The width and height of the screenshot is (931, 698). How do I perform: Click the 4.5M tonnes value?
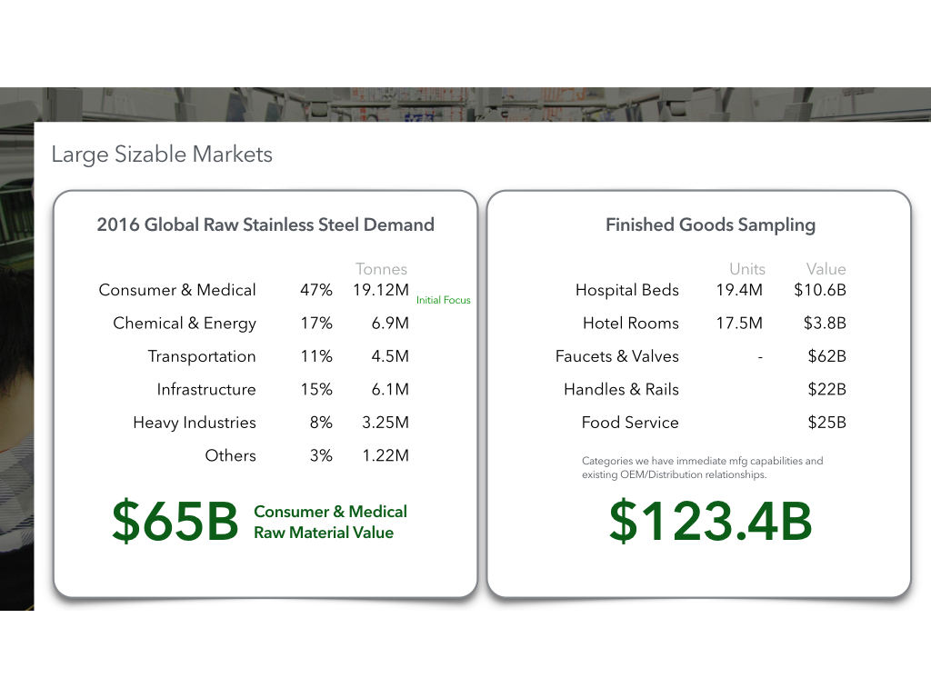390,356
